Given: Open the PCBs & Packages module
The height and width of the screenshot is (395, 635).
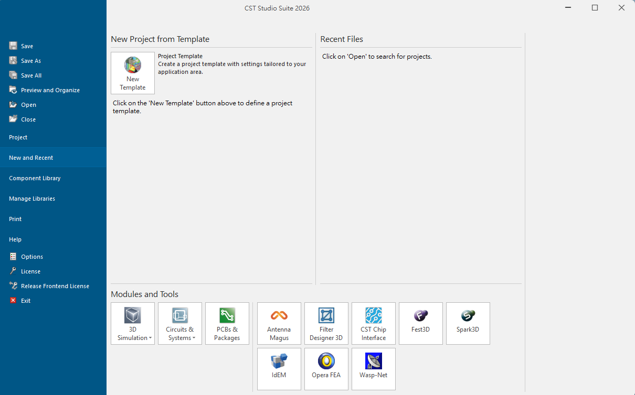Looking at the screenshot, I should (x=227, y=323).
